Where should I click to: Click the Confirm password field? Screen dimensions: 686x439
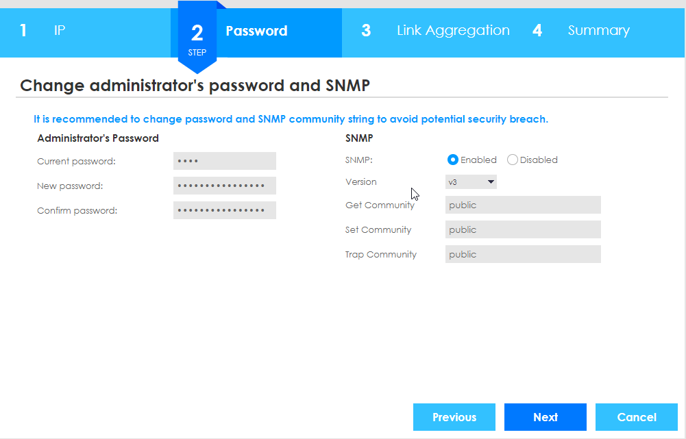pos(225,210)
